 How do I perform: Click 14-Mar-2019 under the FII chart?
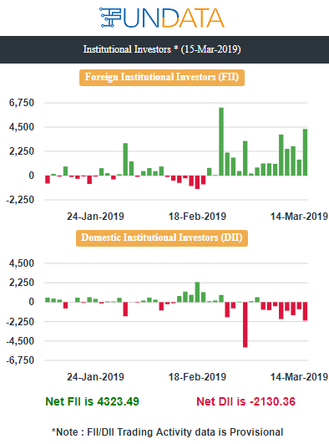(x=299, y=217)
